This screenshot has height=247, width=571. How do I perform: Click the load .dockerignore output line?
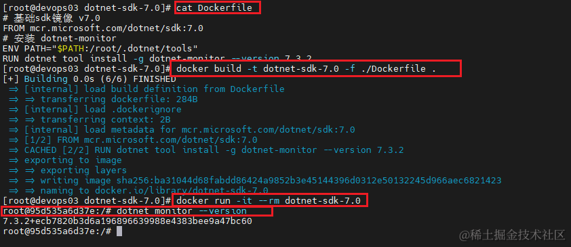pos(102,110)
